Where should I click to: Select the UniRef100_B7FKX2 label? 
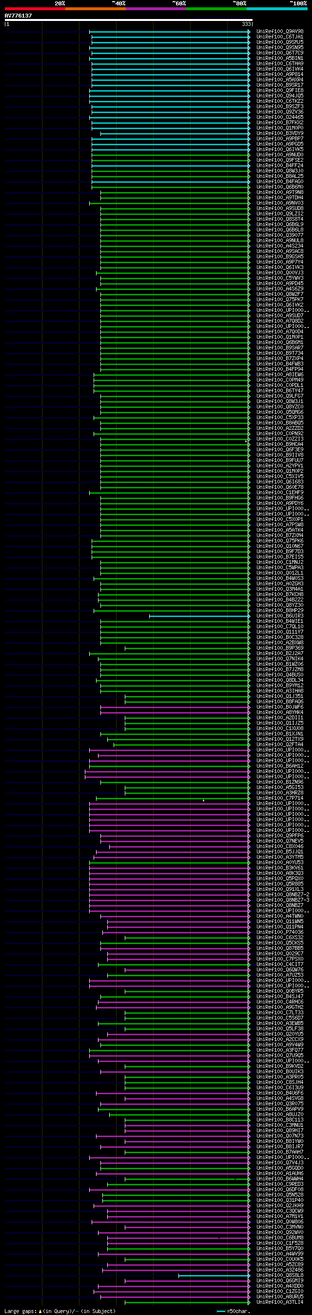280,123
